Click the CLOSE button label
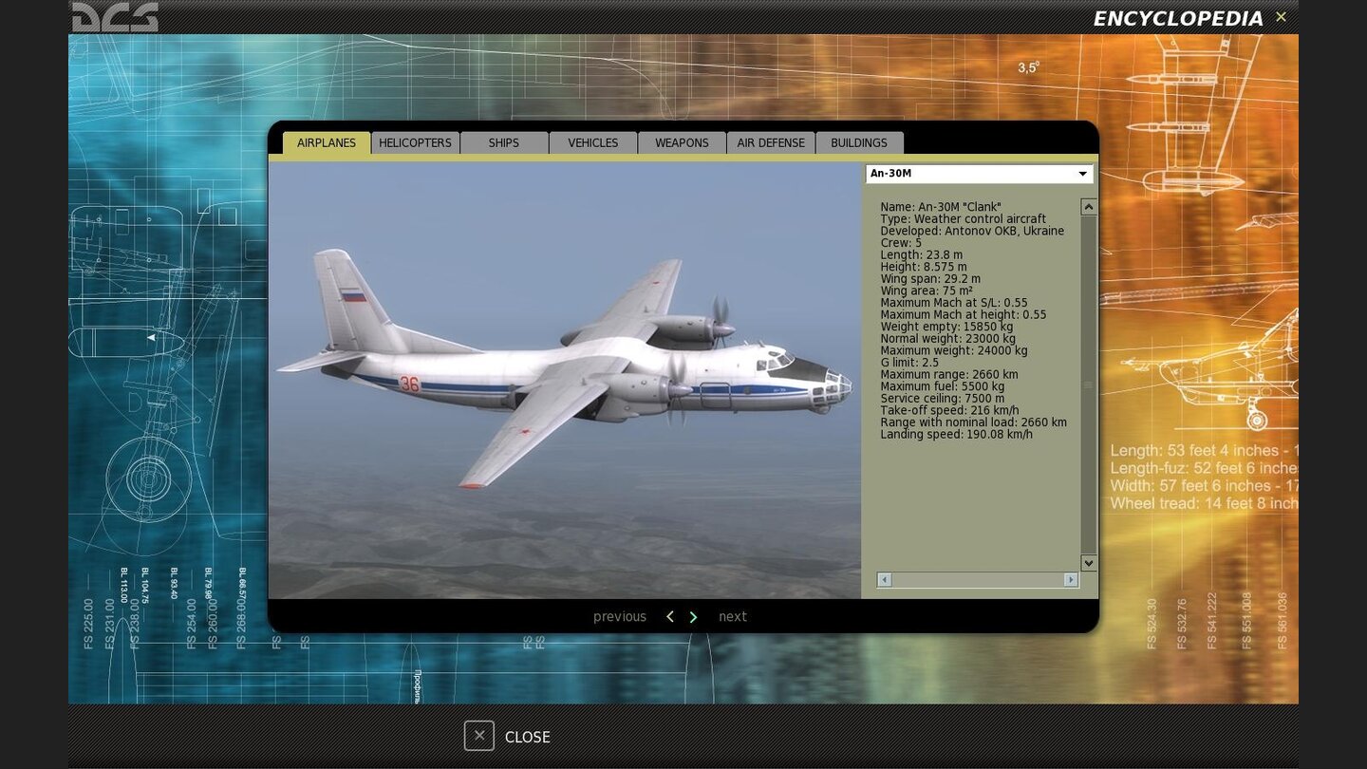 (x=528, y=737)
